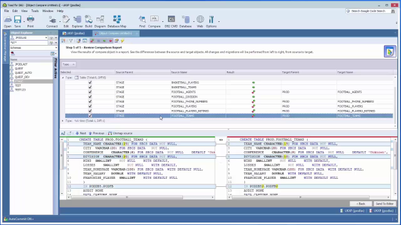Open the Window menu
The width and height of the screenshot is (401, 225).
click(x=48, y=11)
